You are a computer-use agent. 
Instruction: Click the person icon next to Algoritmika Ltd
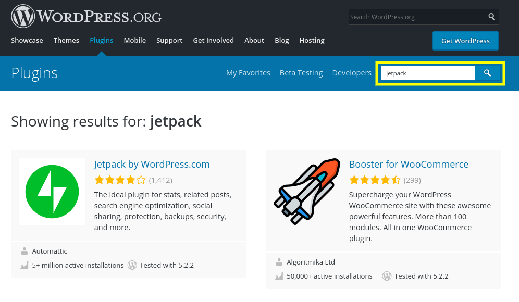279,262
